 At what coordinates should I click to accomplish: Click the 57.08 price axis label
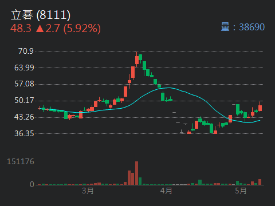tap(24, 84)
